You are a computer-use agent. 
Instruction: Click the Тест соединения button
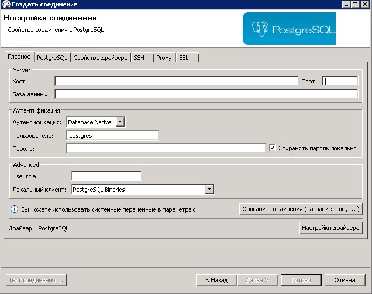(36, 280)
